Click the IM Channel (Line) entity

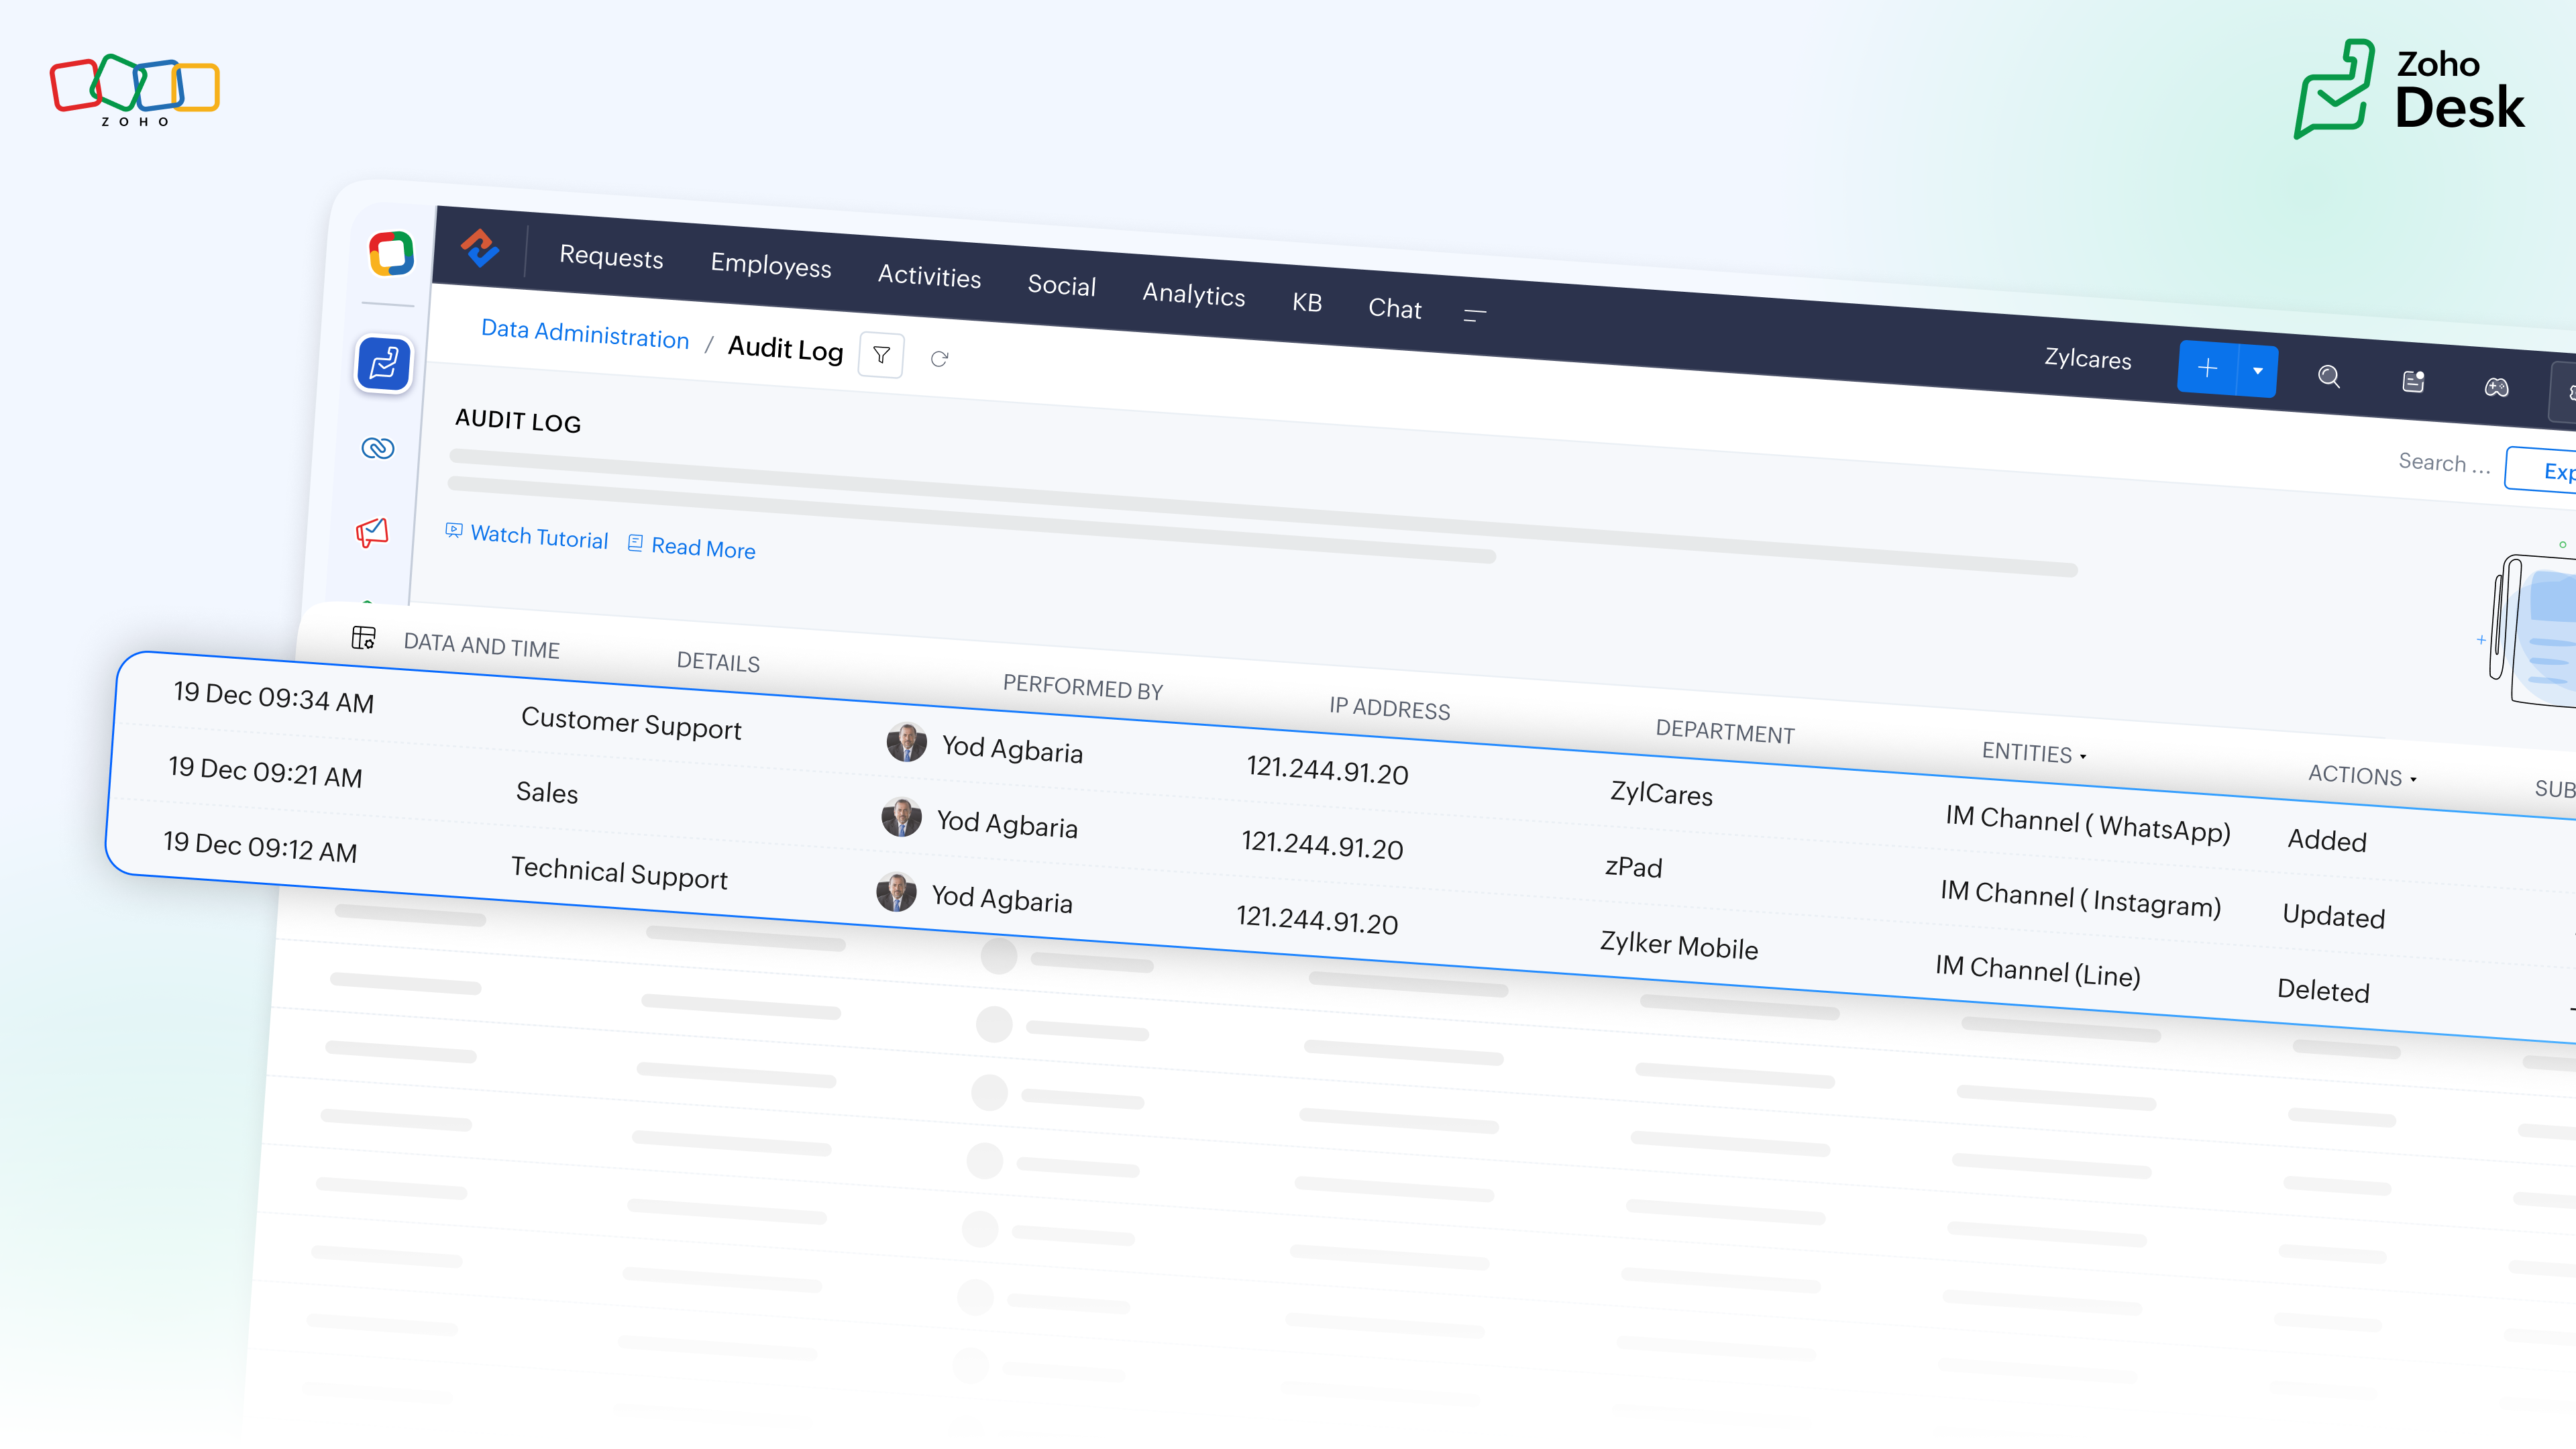tap(2037, 971)
